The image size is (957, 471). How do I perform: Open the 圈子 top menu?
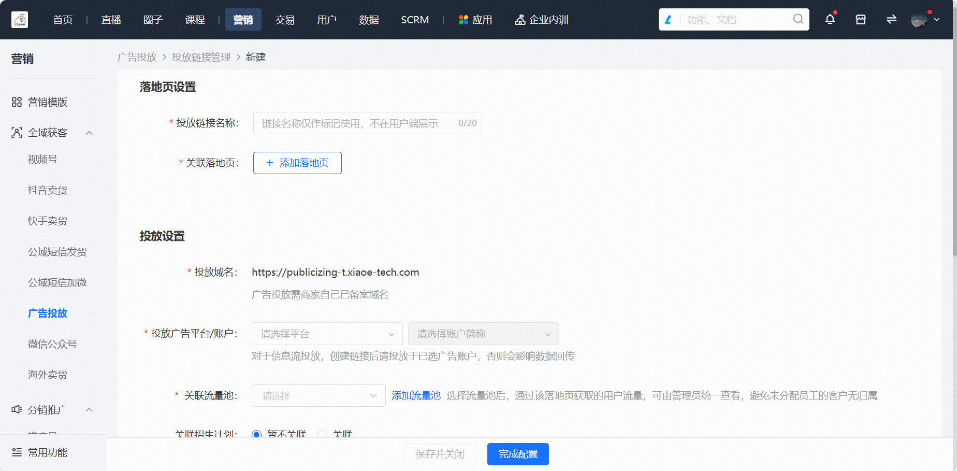[x=153, y=20]
